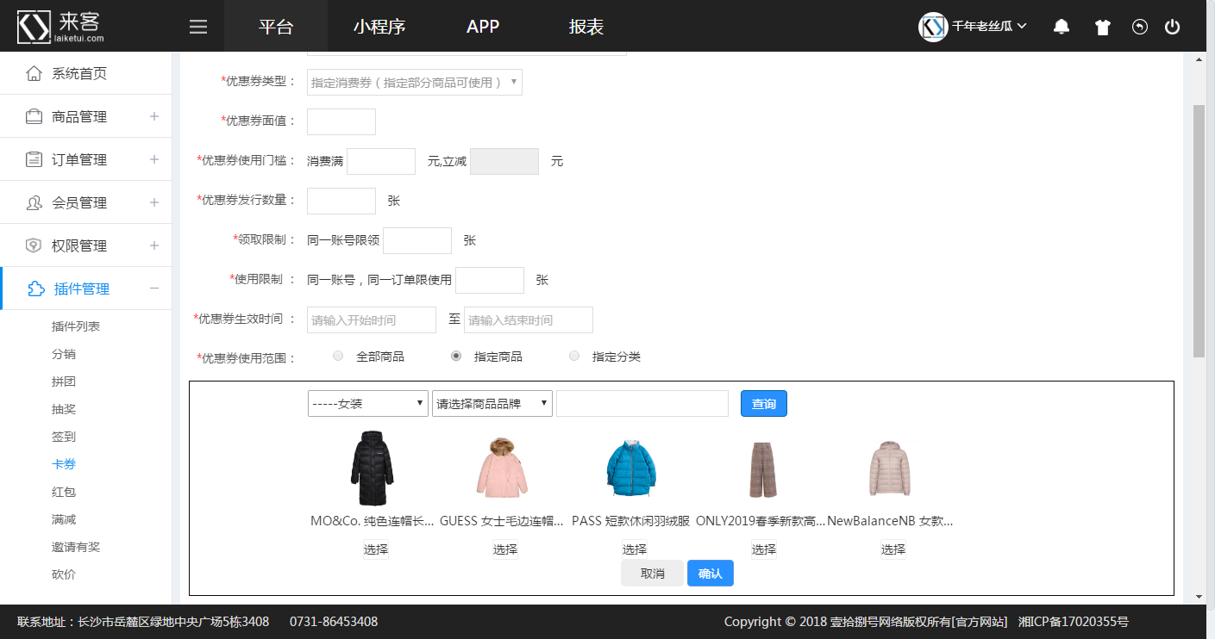This screenshot has width=1215, height=639.
Task: Open 卡券 submenu item
Action: coord(64,464)
